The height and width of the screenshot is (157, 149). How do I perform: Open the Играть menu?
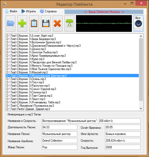[x=29, y=11]
